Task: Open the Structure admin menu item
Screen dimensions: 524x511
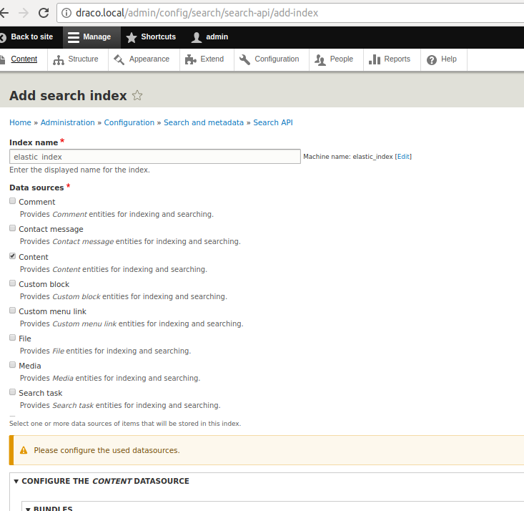Action: (x=78, y=59)
